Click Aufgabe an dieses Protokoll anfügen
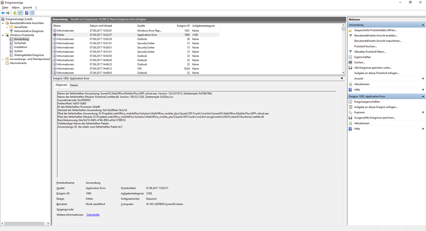Image resolution: width=426 pixels, height=231 pixels. point(377,73)
